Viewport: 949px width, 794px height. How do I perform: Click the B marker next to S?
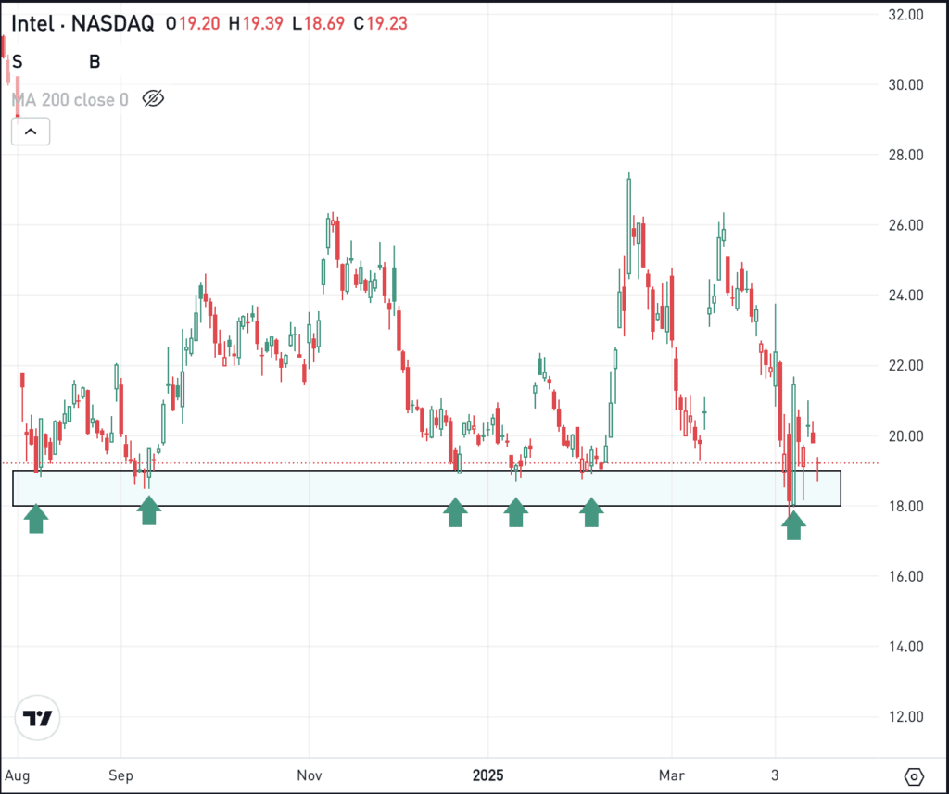(95, 61)
